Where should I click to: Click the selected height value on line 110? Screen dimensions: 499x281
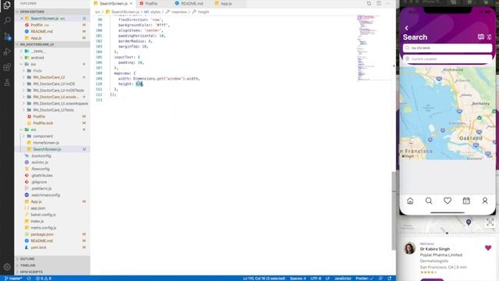point(139,84)
